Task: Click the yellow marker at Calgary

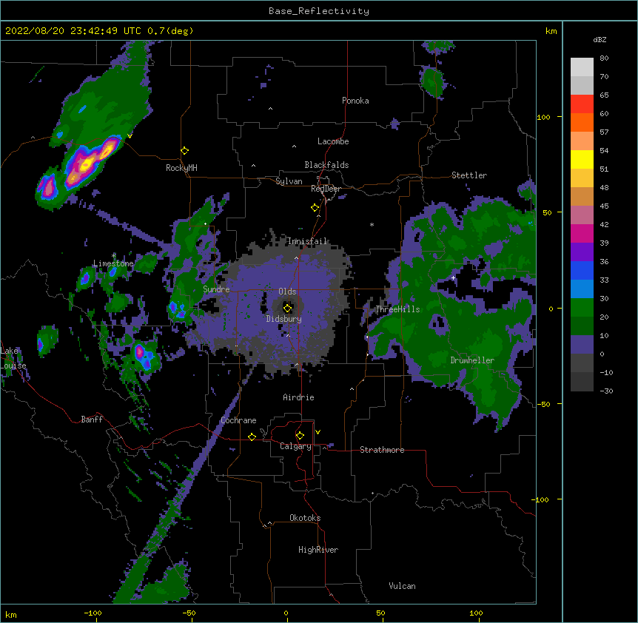Action: (300, 436)
